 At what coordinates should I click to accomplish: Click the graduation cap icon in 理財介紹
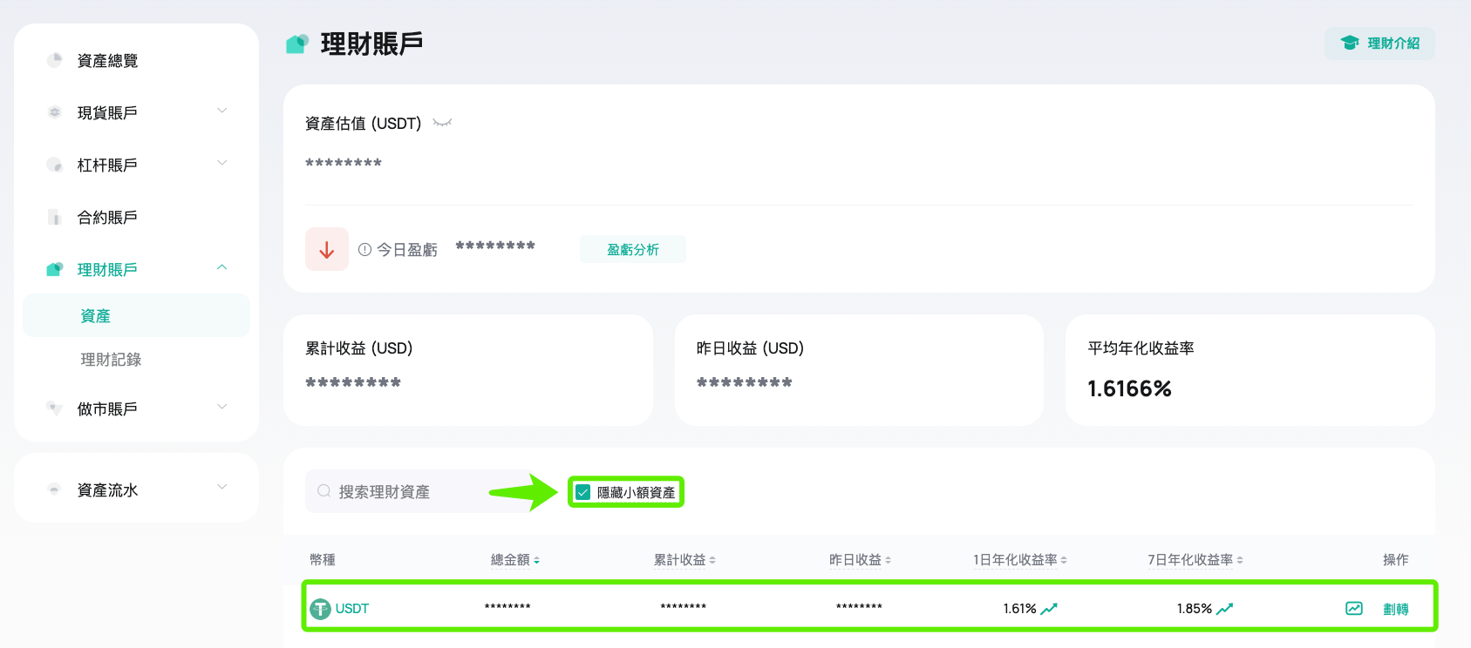tap(1350, 43)
